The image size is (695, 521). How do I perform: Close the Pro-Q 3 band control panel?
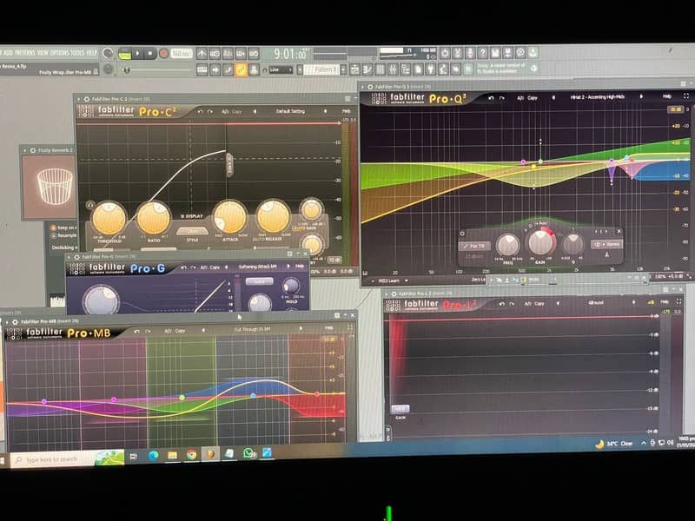click(x=619, y=231)
